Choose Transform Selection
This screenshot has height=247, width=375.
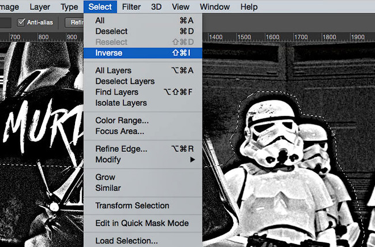coord(143,205)
